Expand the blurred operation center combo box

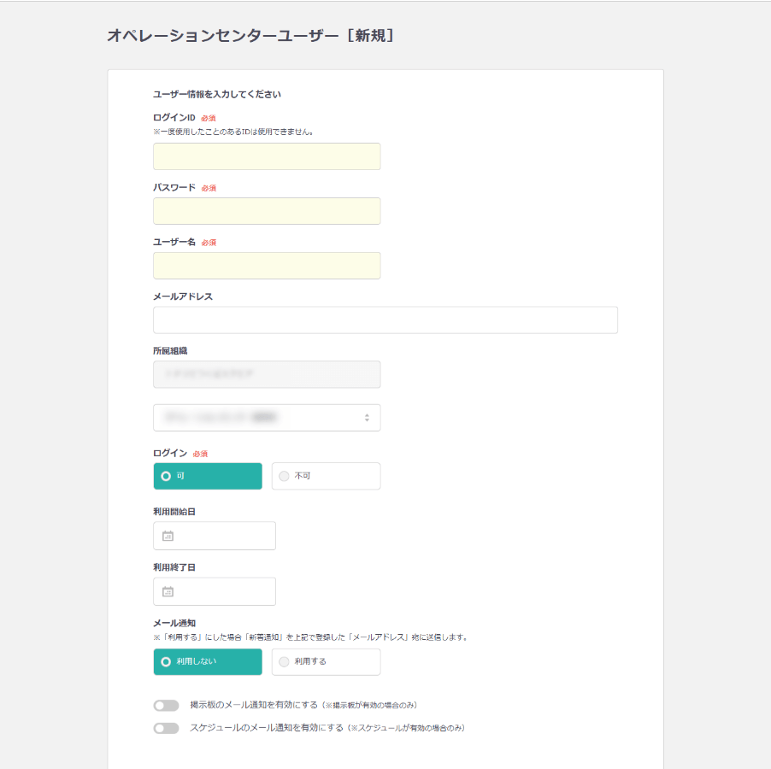tap(267, 418)
